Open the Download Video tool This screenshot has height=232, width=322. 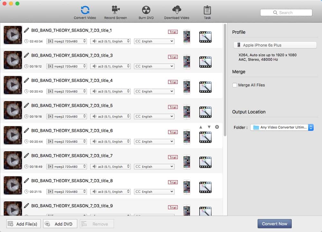176,12
